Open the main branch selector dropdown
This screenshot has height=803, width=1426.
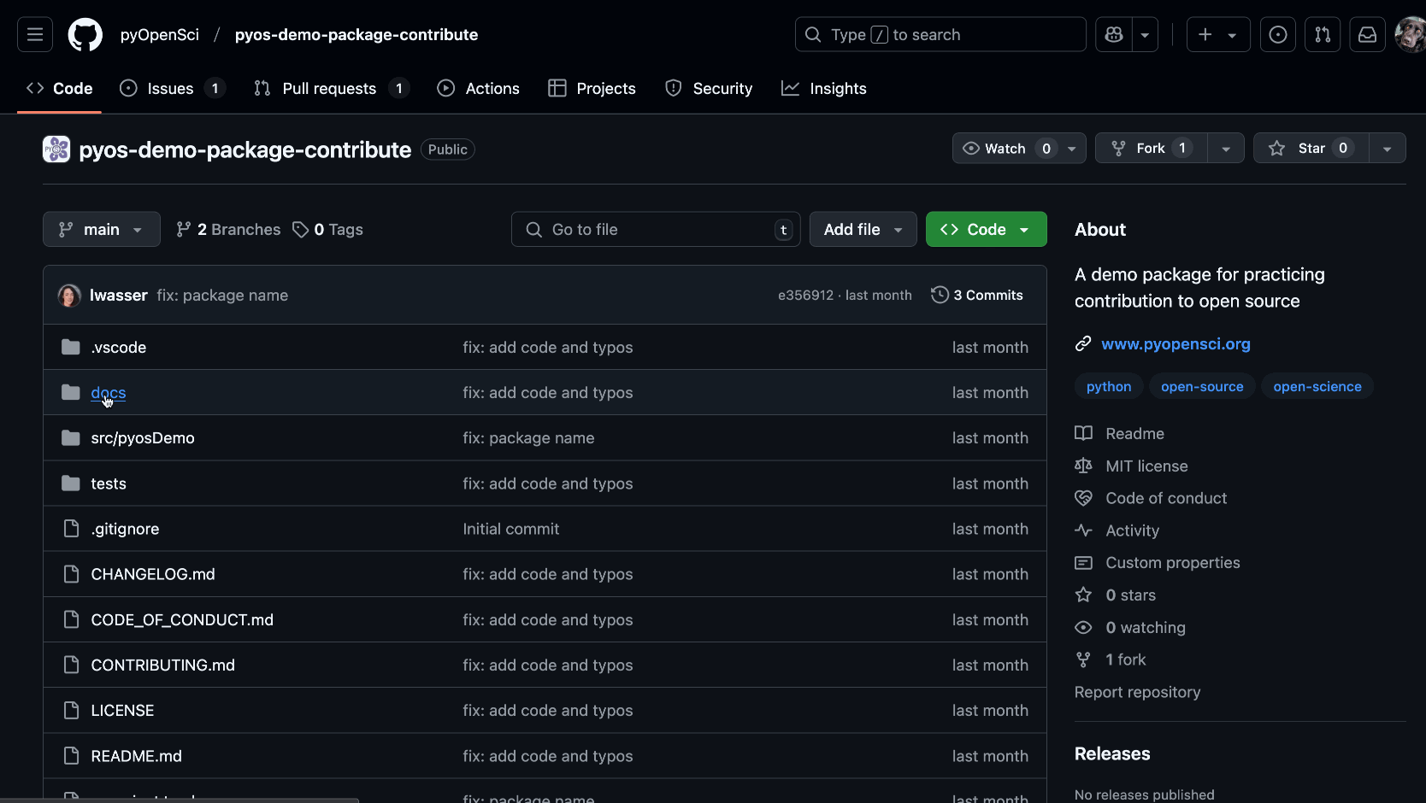[102, 229]
